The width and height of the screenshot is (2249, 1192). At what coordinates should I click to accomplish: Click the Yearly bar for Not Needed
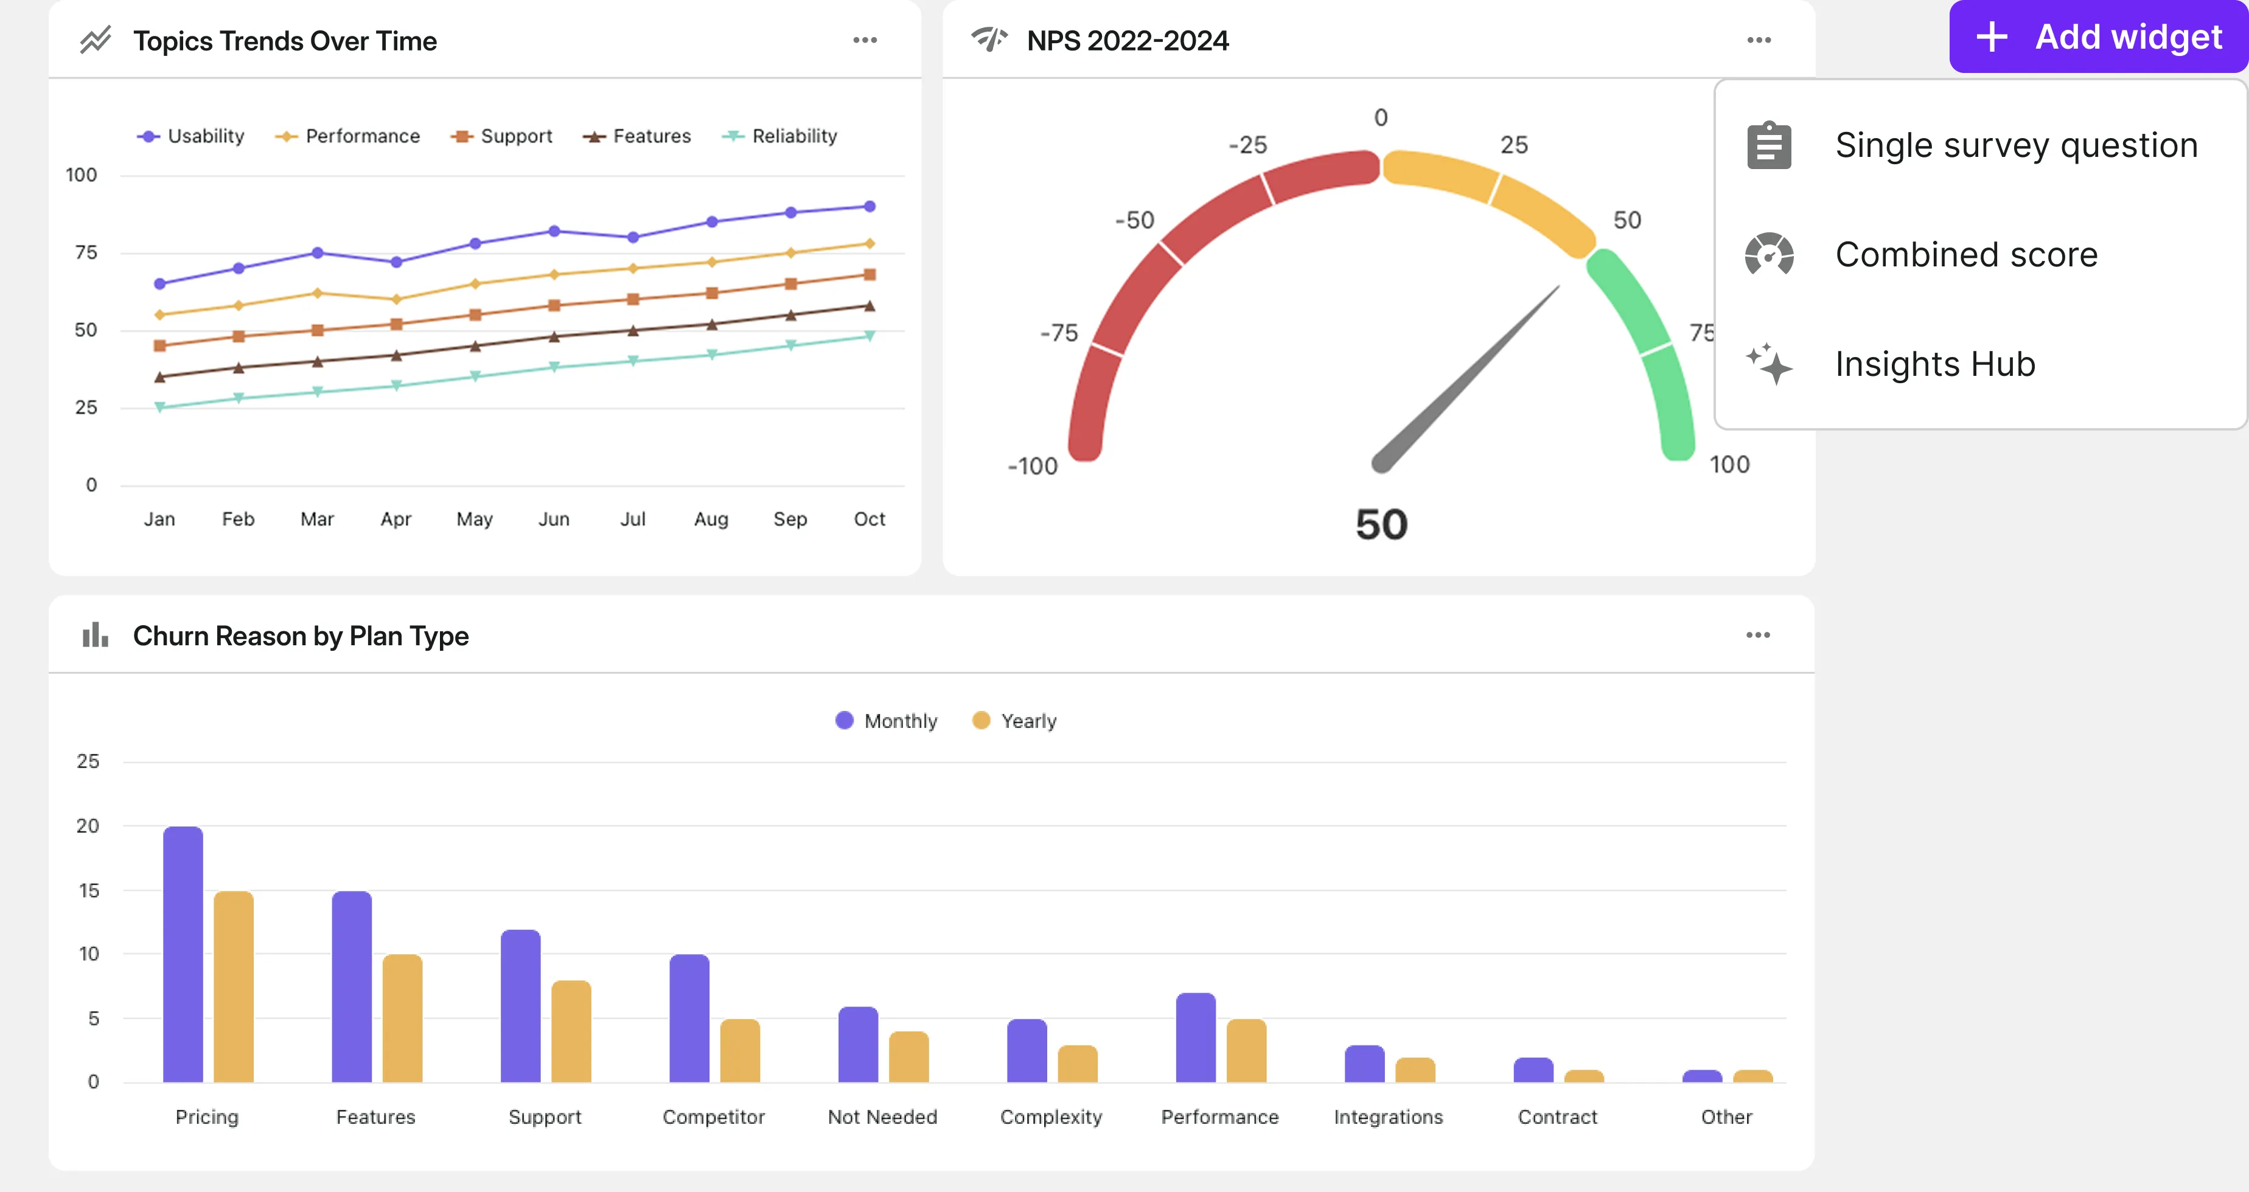[909, 1057]
